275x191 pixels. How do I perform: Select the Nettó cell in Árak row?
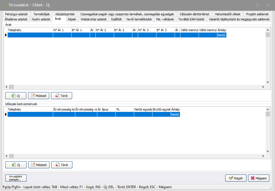pyautogui.click(x=222, y=35)
